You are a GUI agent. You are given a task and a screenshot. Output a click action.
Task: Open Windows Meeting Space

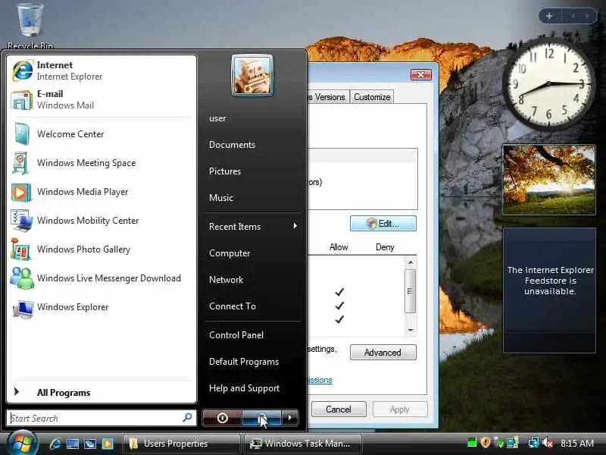click(x=102, y=163)
